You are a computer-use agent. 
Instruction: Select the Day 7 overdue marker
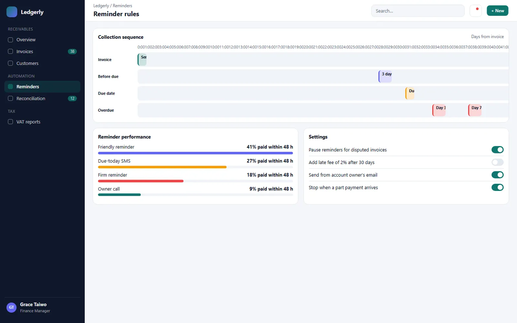click(475, 110)
